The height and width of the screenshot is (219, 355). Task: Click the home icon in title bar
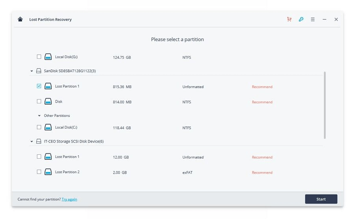[20, 19]
